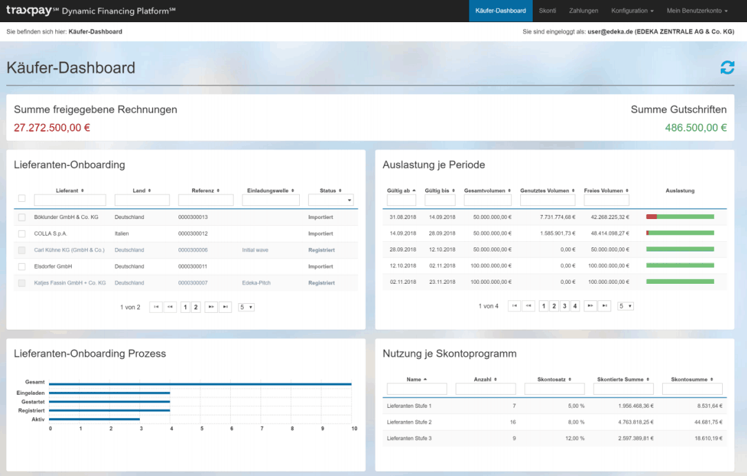Open the Skonti navigation item
Image resolution: width=747 pixels, height=476 pixels.
coord(547,10)
